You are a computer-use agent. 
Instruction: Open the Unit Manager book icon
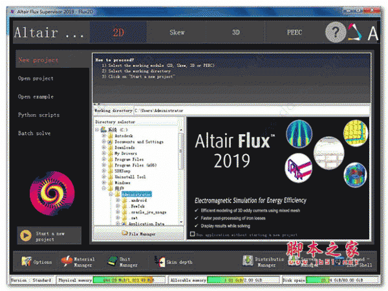[x=113, y=261]
